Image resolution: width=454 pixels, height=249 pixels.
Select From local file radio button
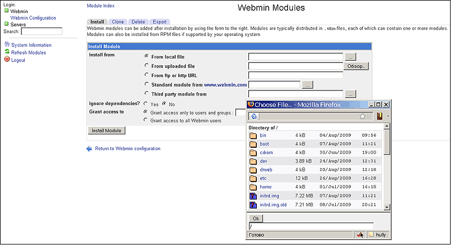click(x=146, y=56)
